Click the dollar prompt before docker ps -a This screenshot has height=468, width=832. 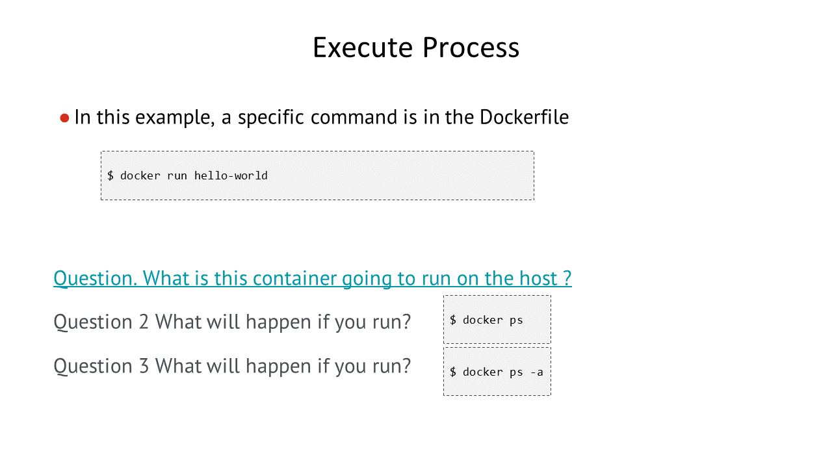(x=453, y=372)
